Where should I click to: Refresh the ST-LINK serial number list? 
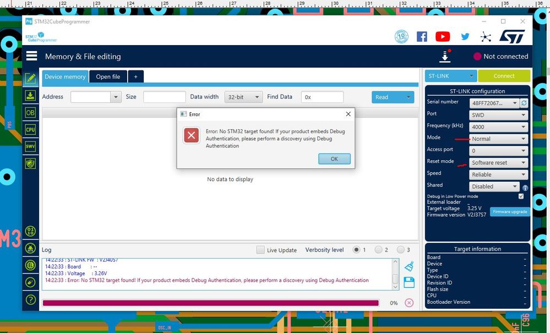(524, 103)
